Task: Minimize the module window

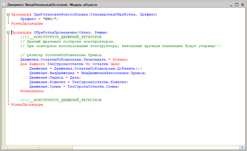Action: (x=231, y=5)
